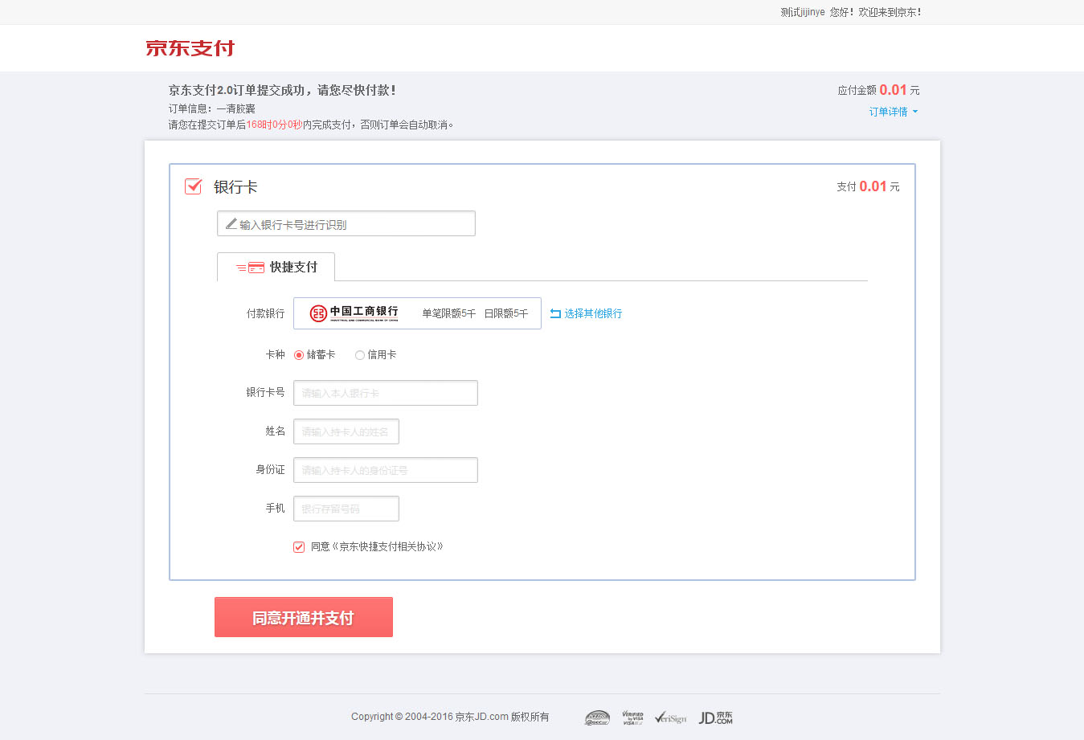
Task: Expand the 订单详情 order details dropdown
Action: [x=893, y=112]
